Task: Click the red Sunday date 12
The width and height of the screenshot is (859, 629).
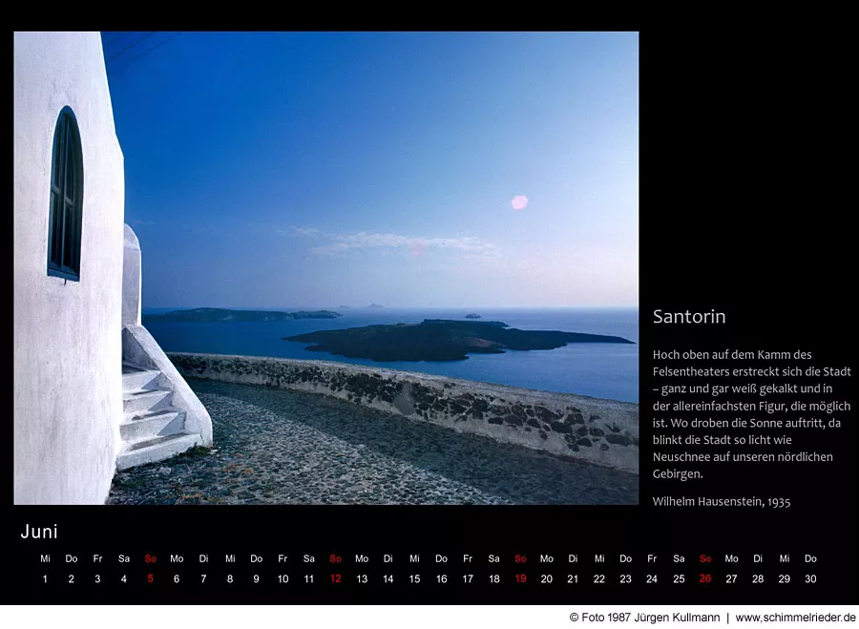Action: point(335,578)
